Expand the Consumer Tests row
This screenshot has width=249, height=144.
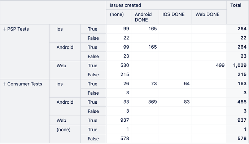[x=5, y=84]
